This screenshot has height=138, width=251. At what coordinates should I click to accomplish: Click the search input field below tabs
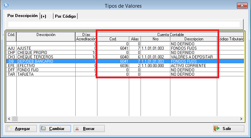tap(124, 24)
